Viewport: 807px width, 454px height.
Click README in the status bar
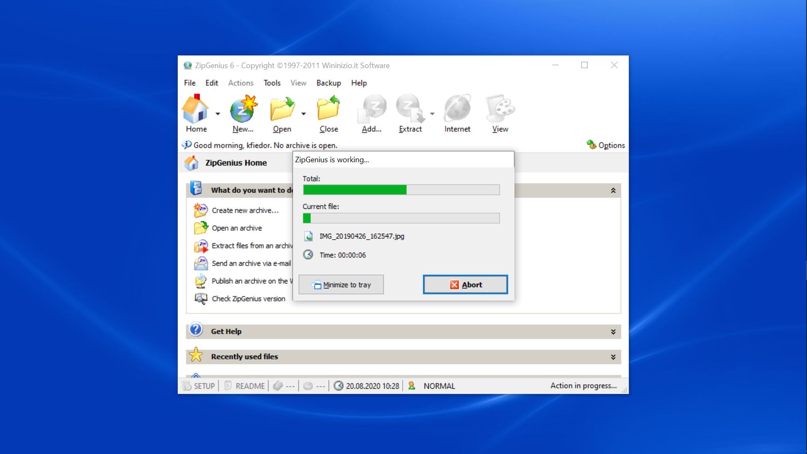click(244, 386)
